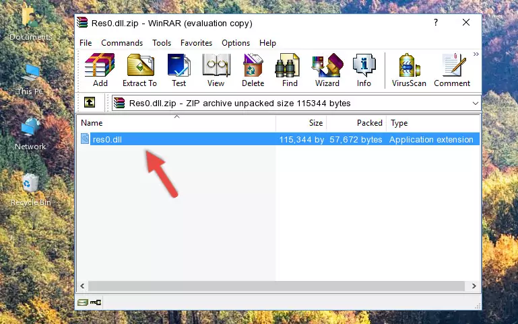Click the drive icon in status bar
The image size is (518, 324).
pyautogui.click(x=83, y=302)
